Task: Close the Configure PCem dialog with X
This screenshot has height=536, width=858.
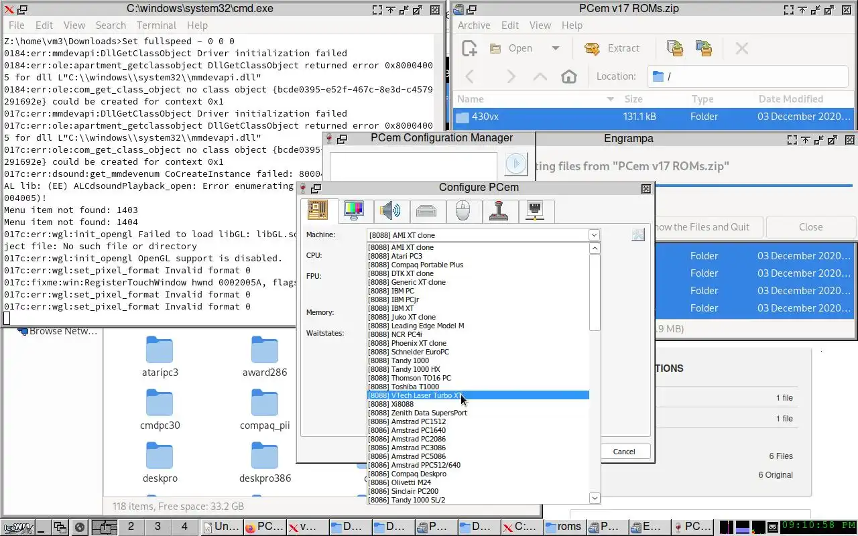Action: point(646,189)
